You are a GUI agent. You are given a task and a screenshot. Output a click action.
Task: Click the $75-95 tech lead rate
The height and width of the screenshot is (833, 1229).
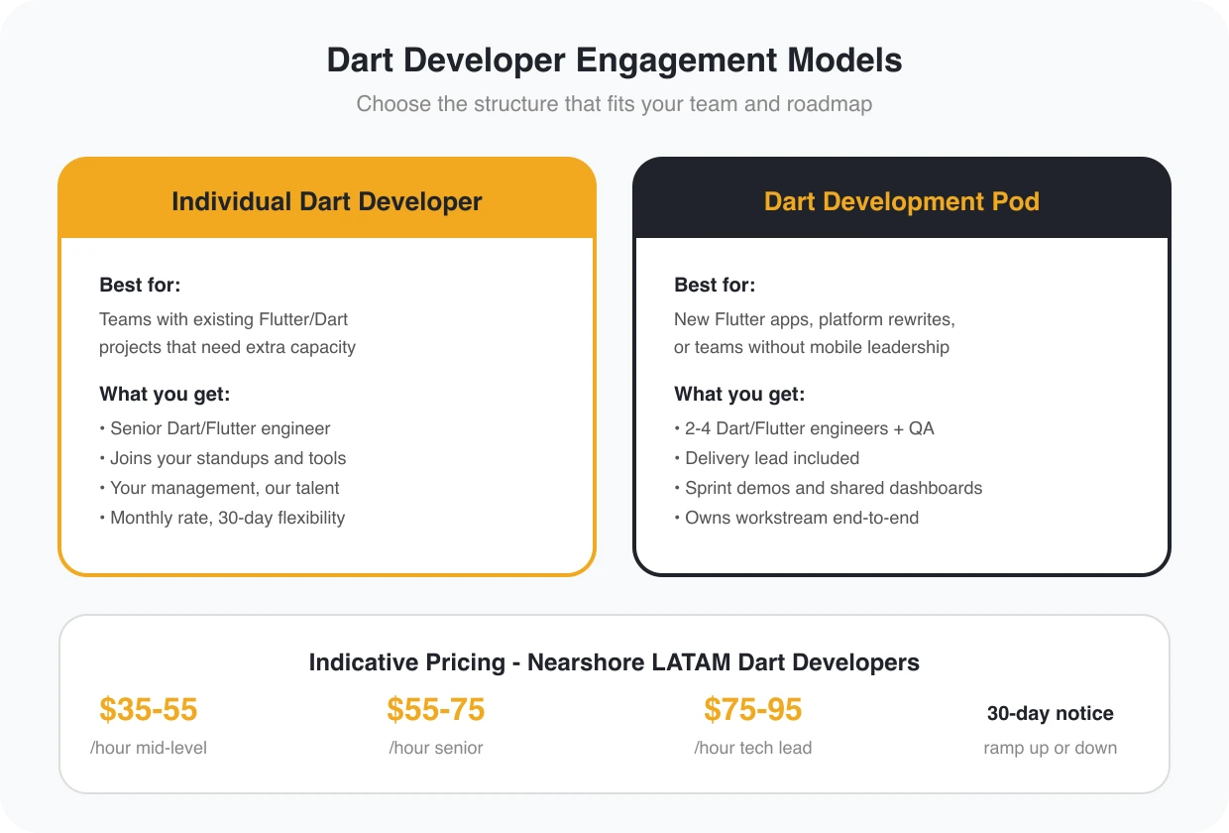point(752,710)
